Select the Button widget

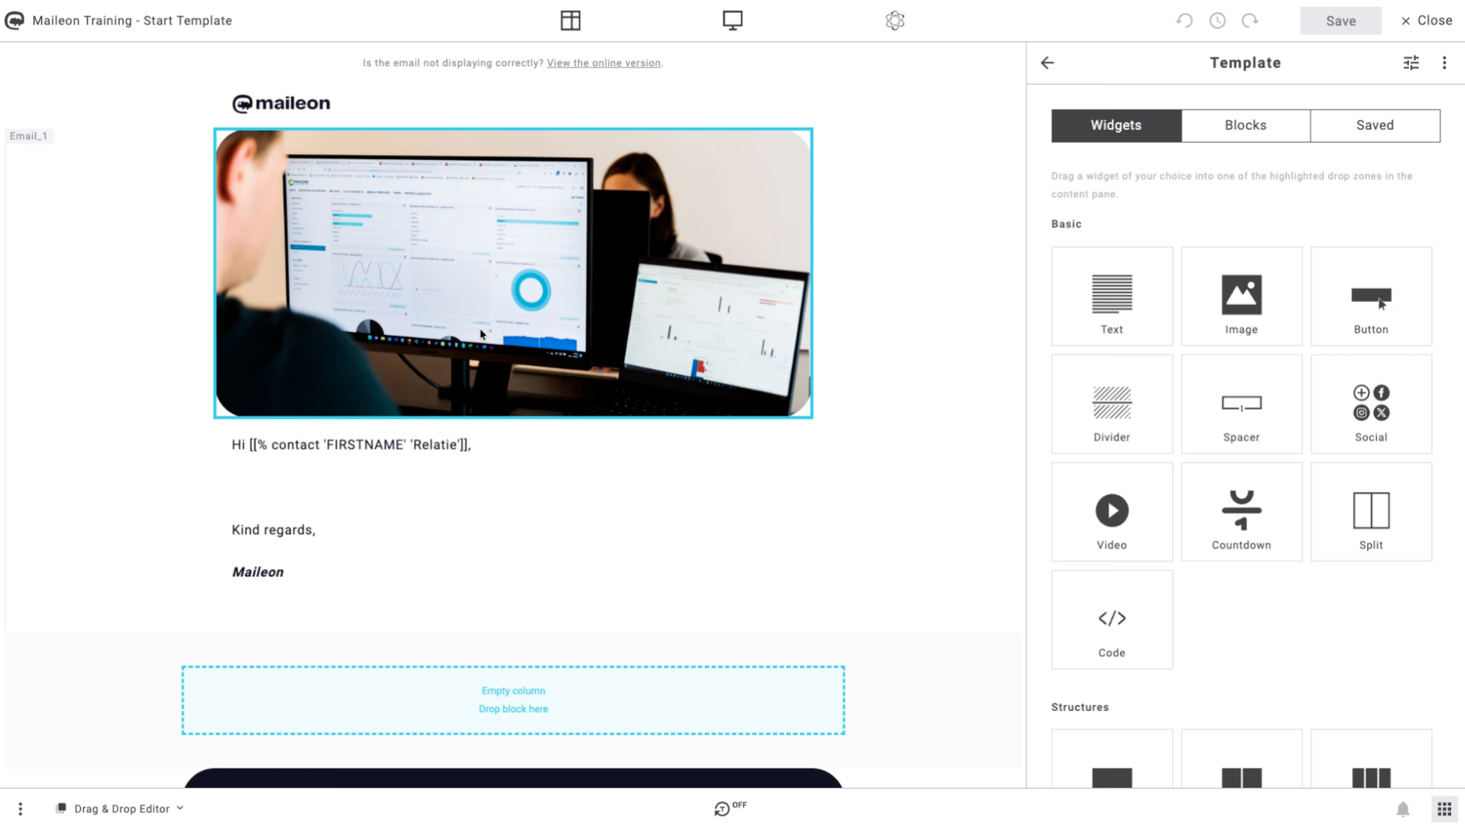(1370, 297)
